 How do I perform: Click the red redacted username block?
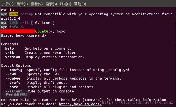(18, 31)
